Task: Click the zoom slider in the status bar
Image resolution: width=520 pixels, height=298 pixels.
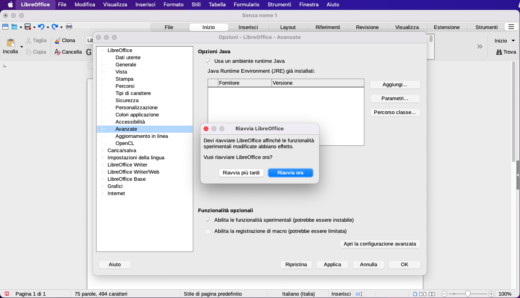Action: pyautogui.click(x=468, y=294)
